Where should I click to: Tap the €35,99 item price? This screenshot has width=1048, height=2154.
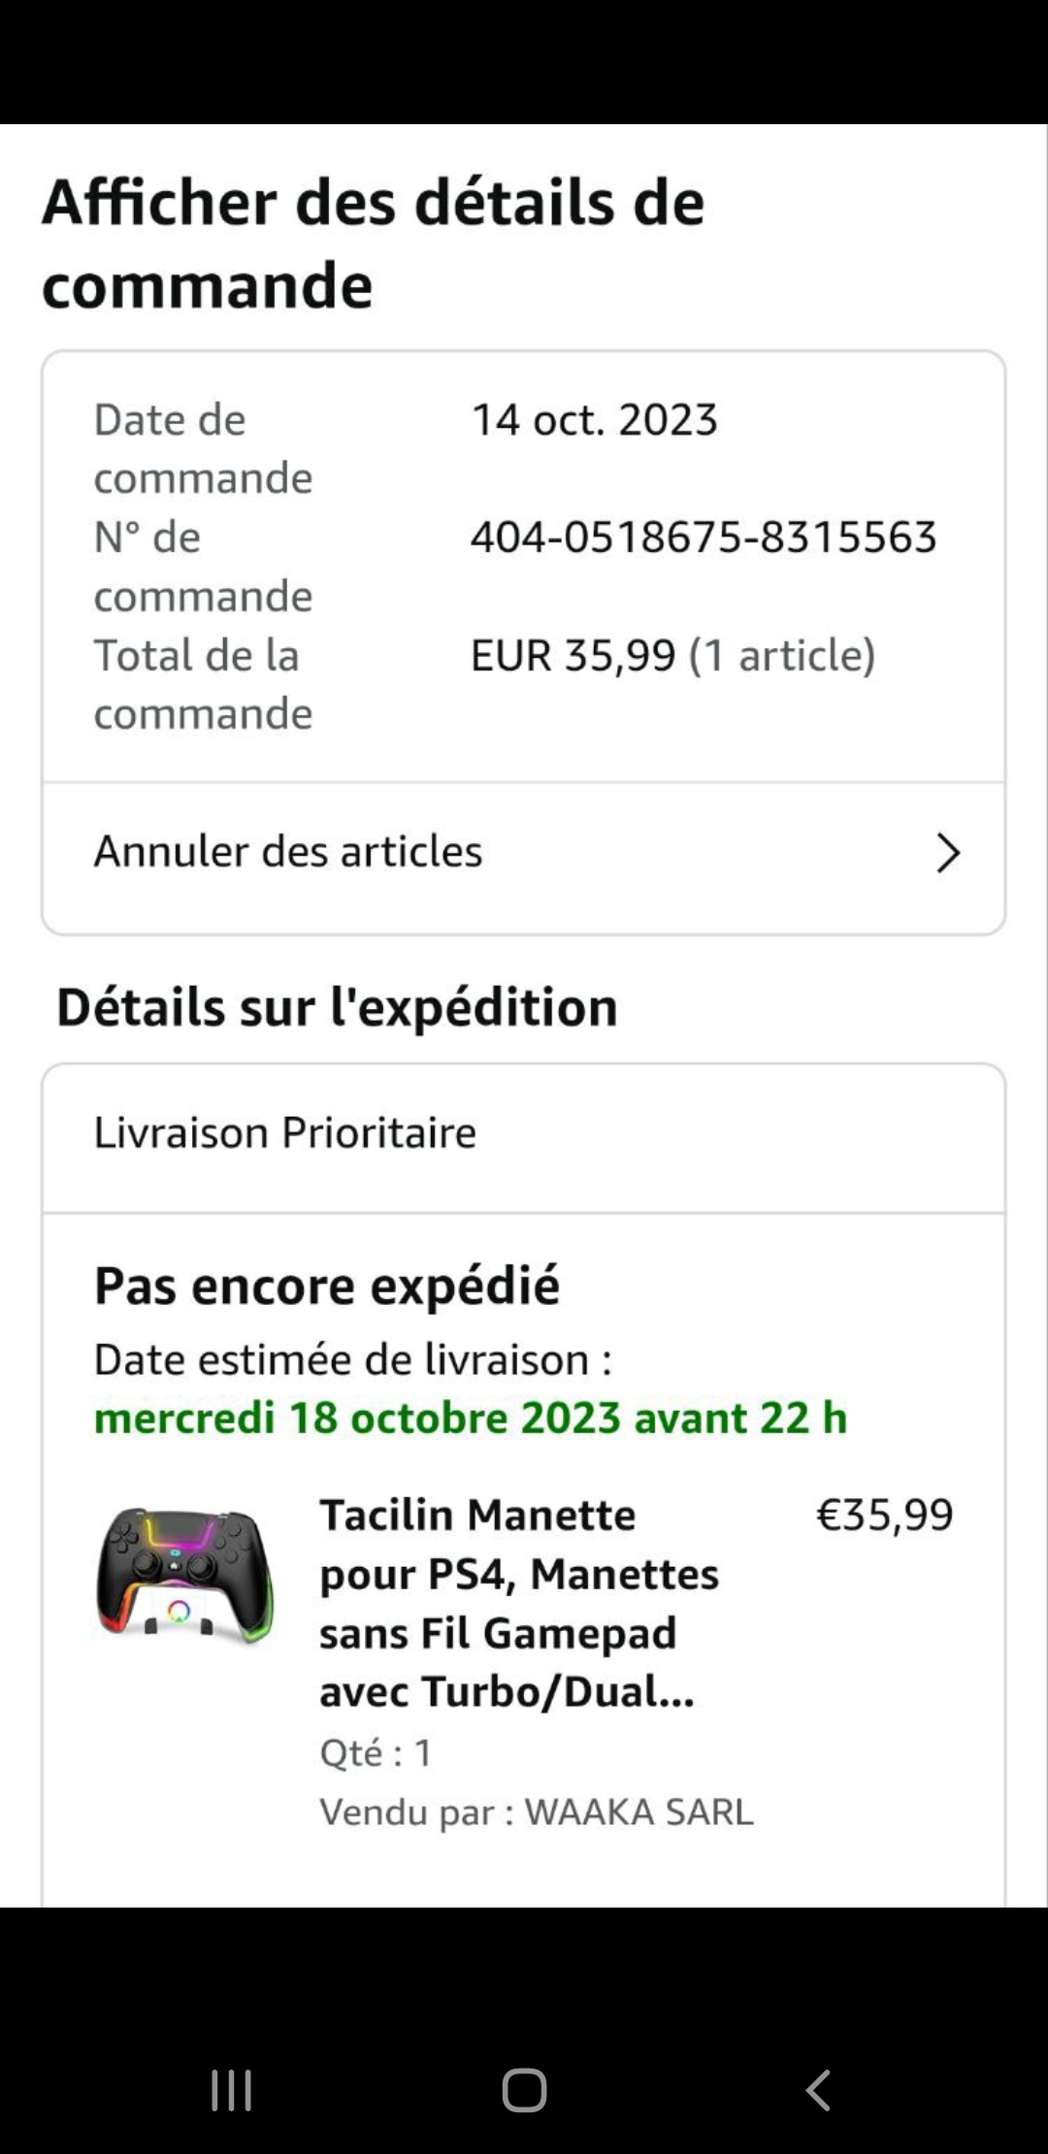(884, 1515)
